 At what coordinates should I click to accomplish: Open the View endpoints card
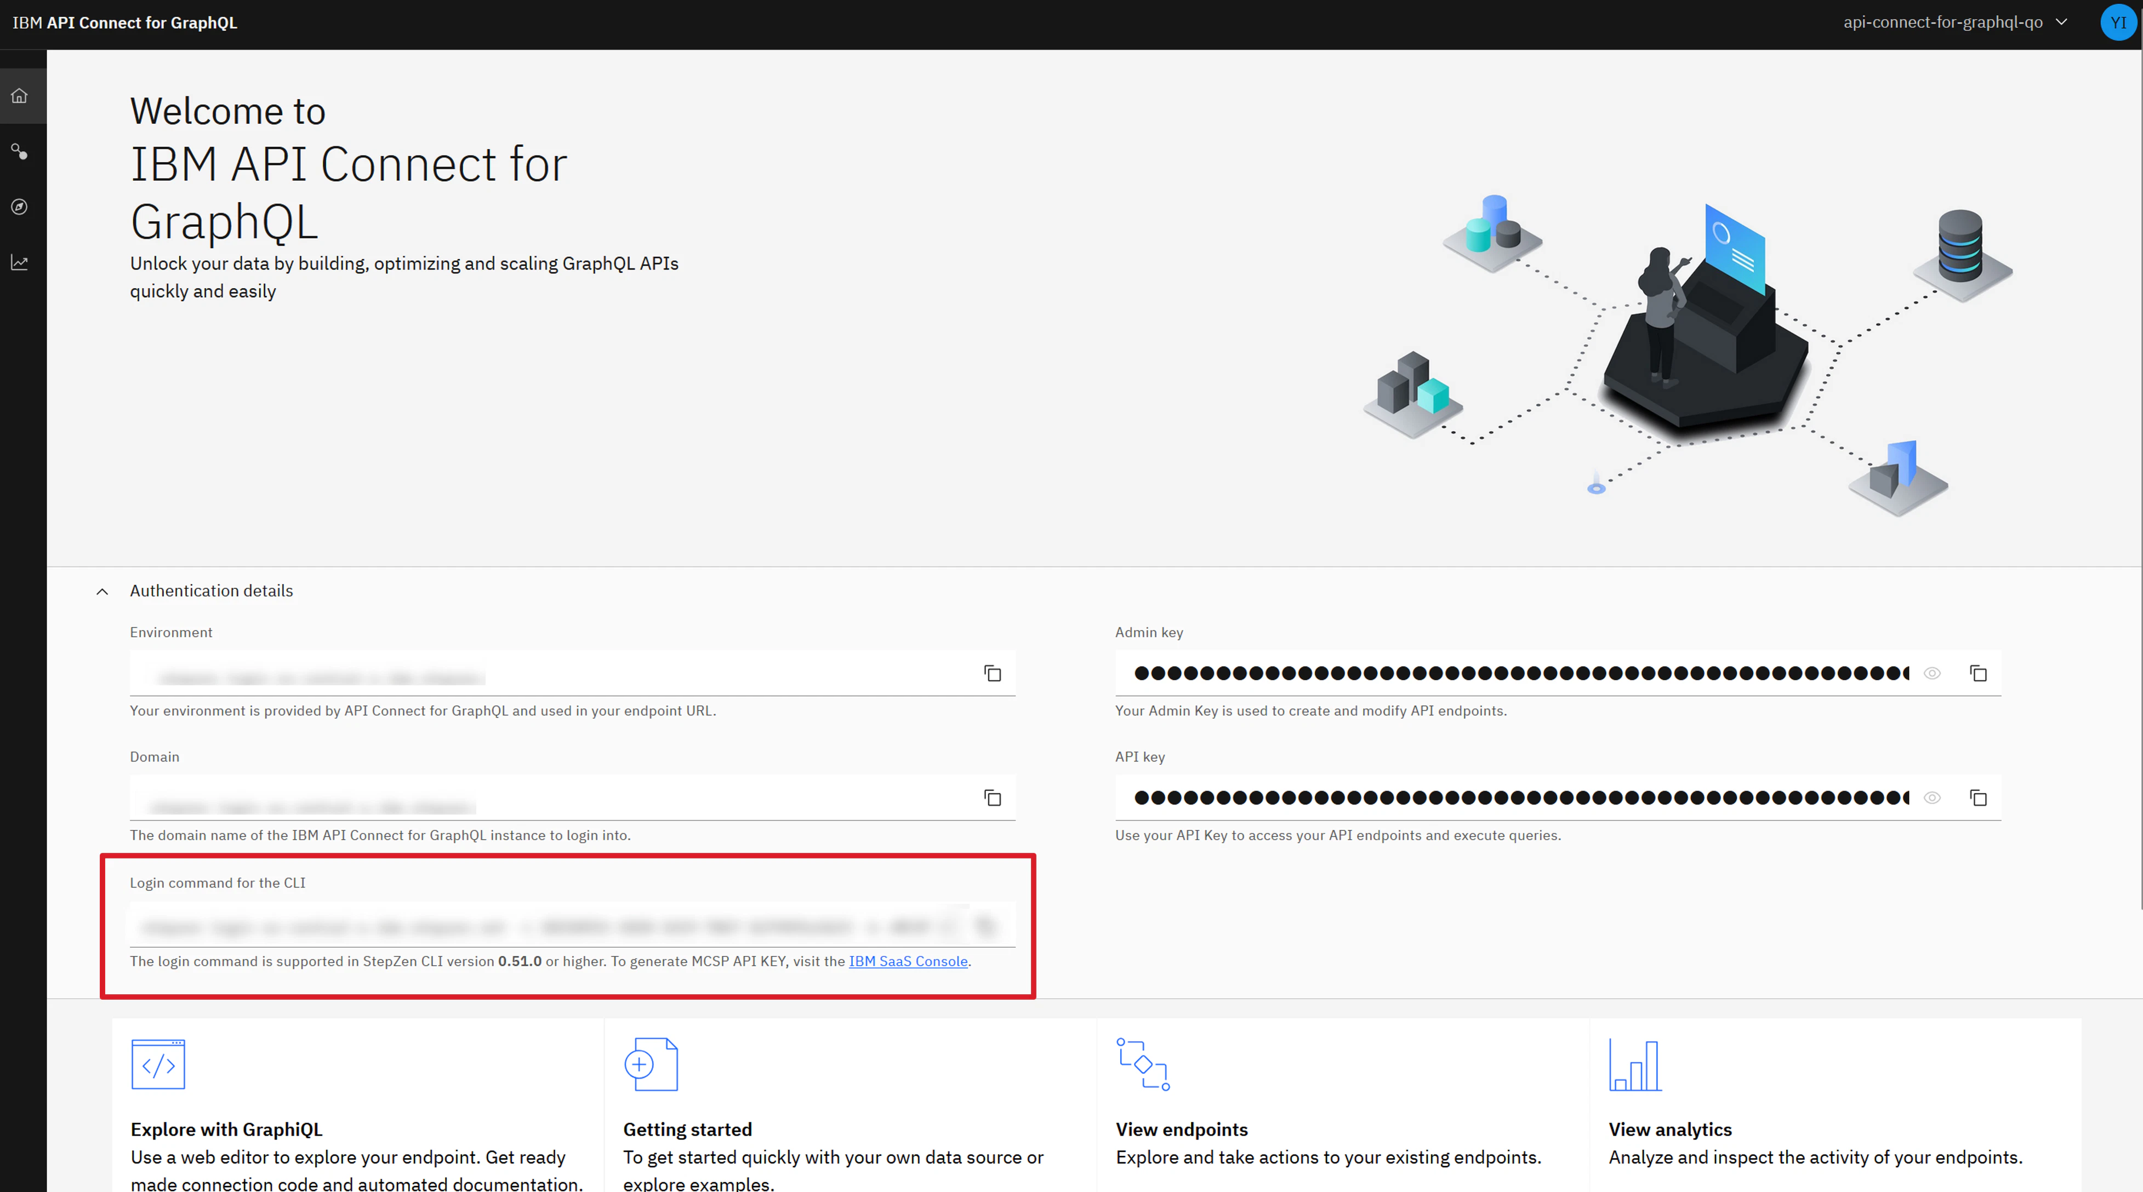[1343, 1105]
